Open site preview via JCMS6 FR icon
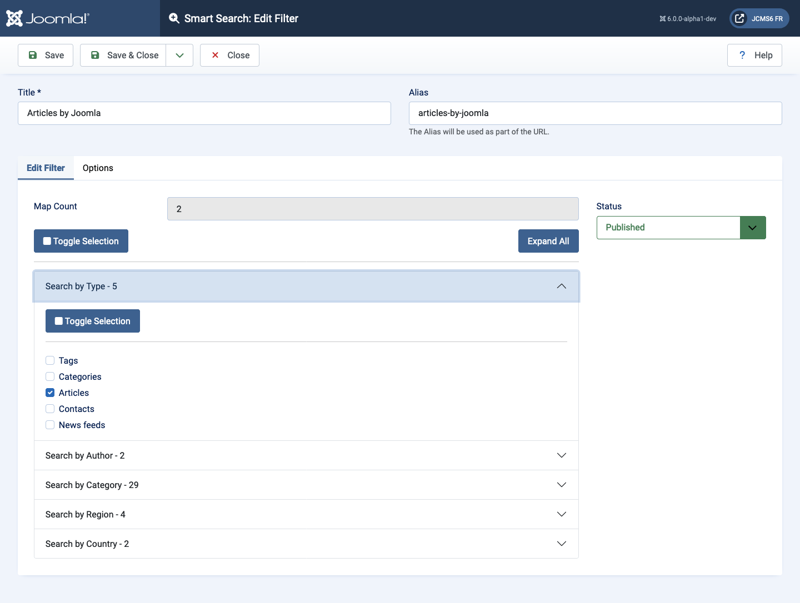The image size is (800, 603). 739,18
